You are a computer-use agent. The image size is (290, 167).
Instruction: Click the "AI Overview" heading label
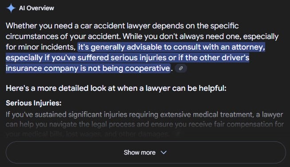pos(36,8)
